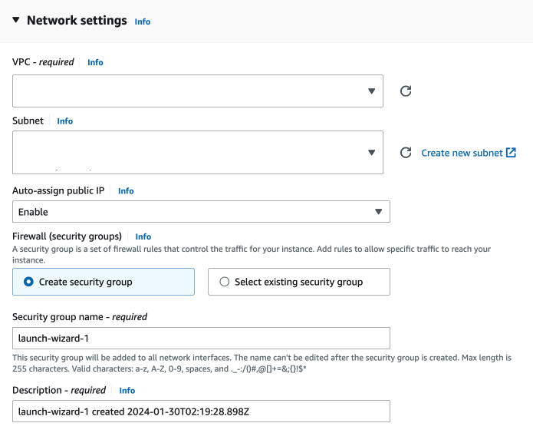The width and height of the screenshot is (533, 433).
Task: Click the Enable value in Auto-assign IP
Action: tap(34, 211)
